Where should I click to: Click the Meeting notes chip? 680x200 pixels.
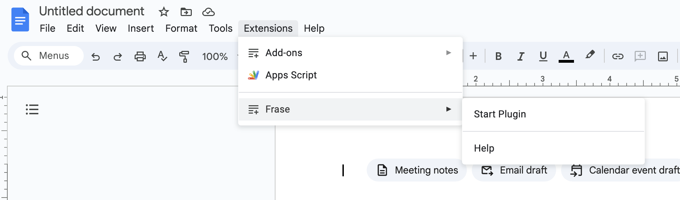pos(417,170)
